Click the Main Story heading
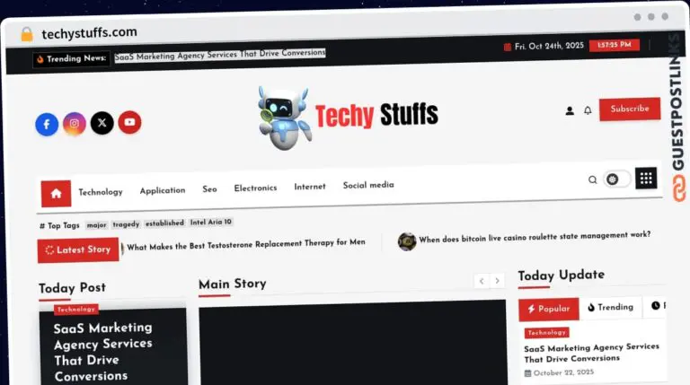Viewport: 690px width, 385px height. pos(233,284)
